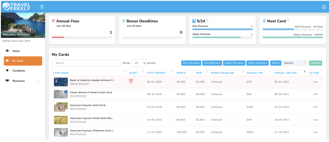The width and height of the screenshot is (329, 142).
Task: Open CardGenie from the sidebar
Action: click(23, 71)
